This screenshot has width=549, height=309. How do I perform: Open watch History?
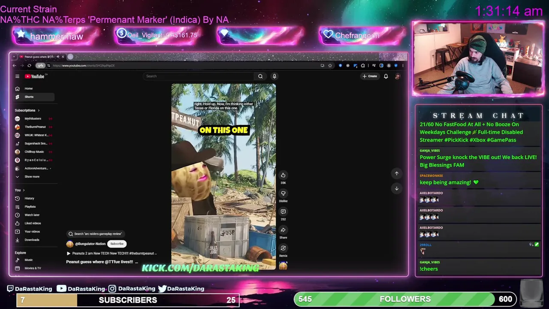pos(33,198)
